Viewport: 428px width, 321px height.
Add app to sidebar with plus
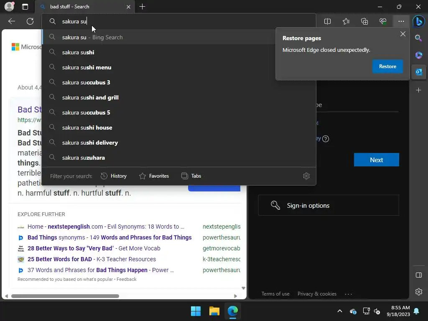(x=418, y=90)
